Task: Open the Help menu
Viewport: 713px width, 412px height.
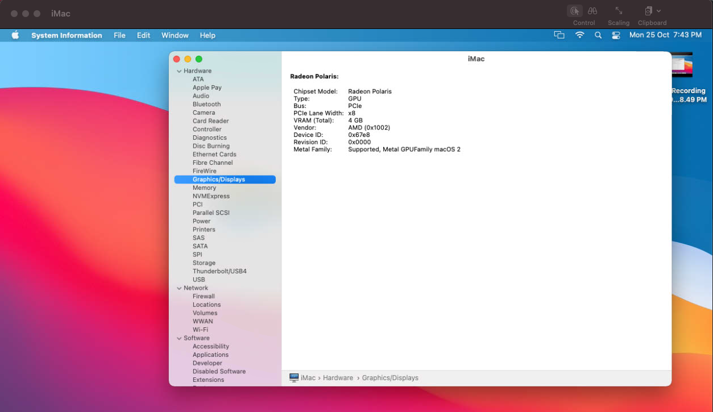Action: pos(208,35)
